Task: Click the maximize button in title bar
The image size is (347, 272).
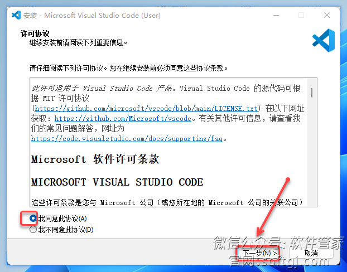Action: click(x=301, y=15)
